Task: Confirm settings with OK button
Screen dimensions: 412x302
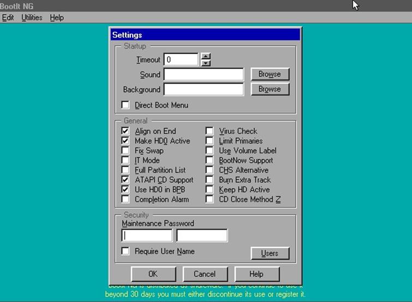Action: pos(153,274)
